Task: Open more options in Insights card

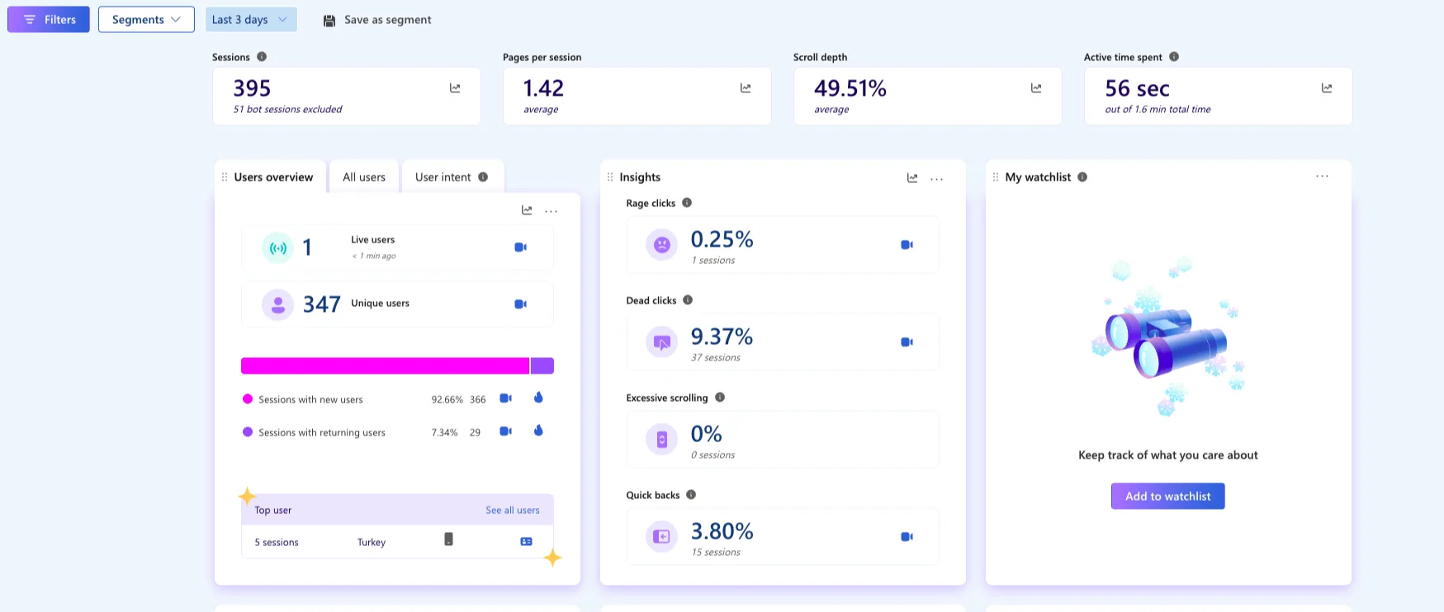Action: click(937, 179)
